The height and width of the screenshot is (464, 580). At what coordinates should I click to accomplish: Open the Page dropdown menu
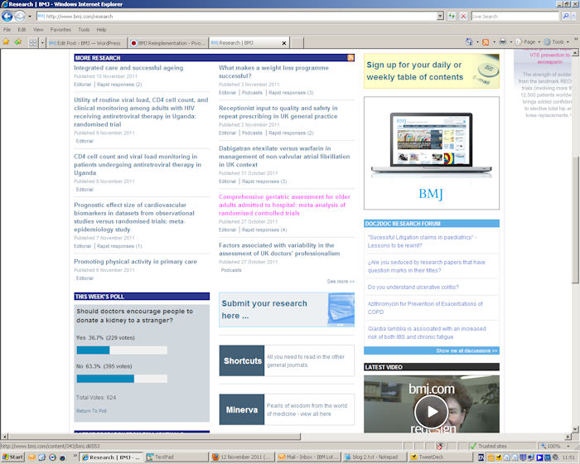click(530, 41)
